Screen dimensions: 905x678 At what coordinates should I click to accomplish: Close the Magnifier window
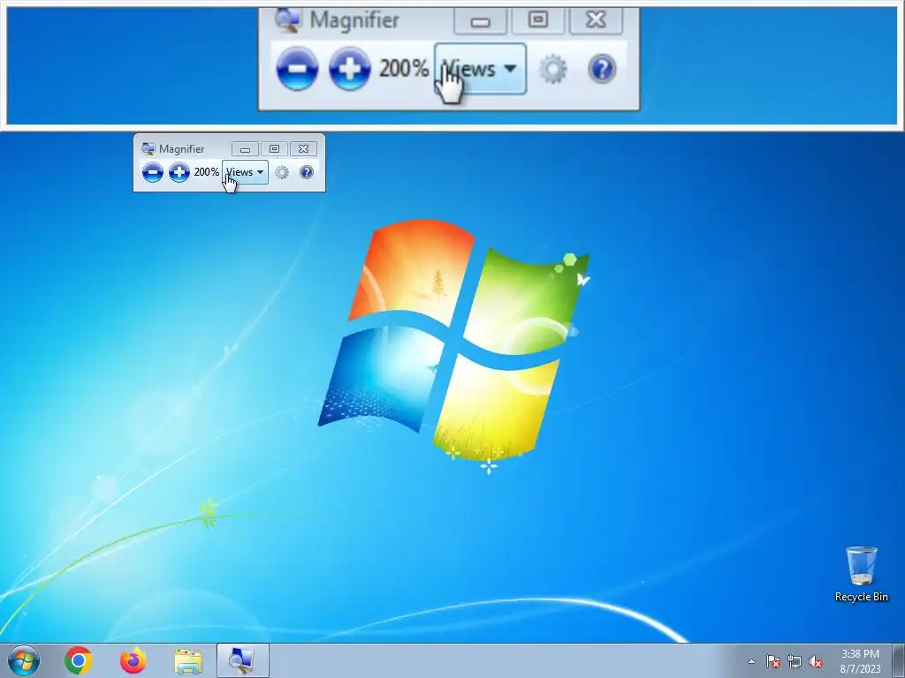[x=304, y=148]
